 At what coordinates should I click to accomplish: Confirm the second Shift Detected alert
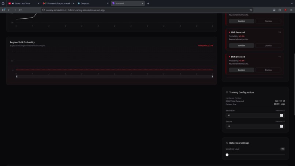[242, 45]
